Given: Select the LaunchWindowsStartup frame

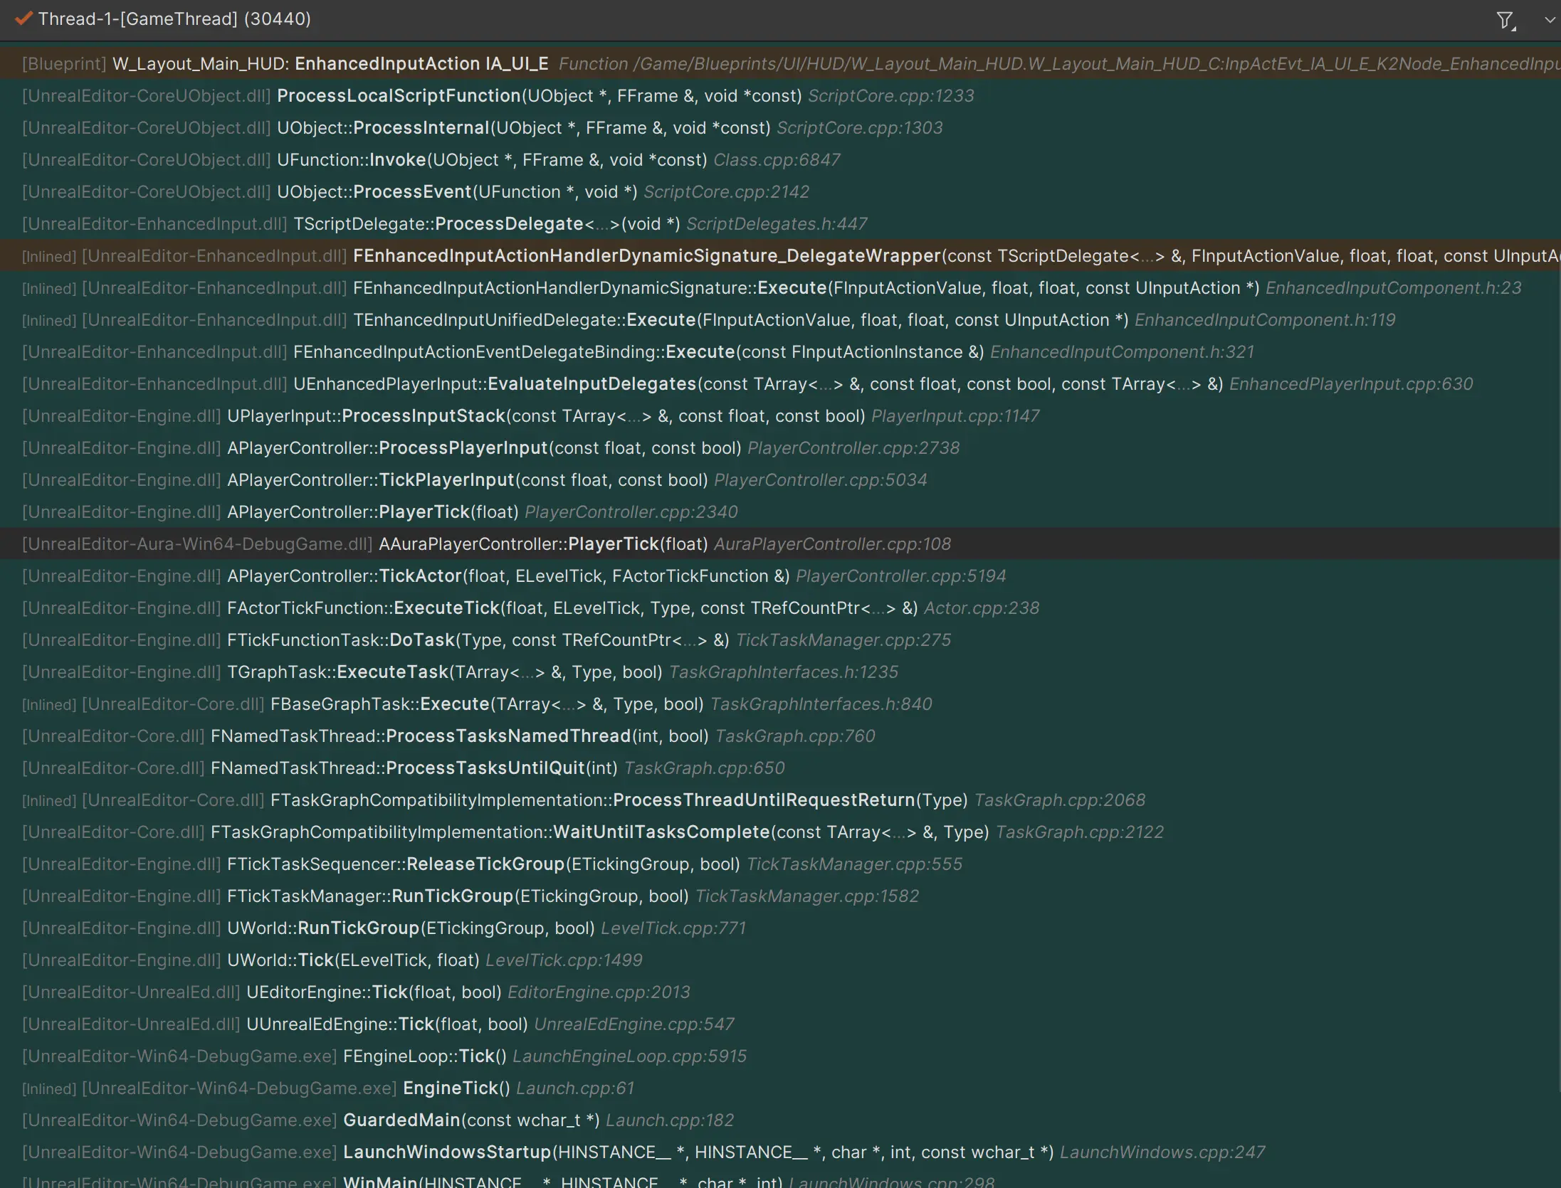Looking at the screenshot, I should click(x=447, y=1152).
